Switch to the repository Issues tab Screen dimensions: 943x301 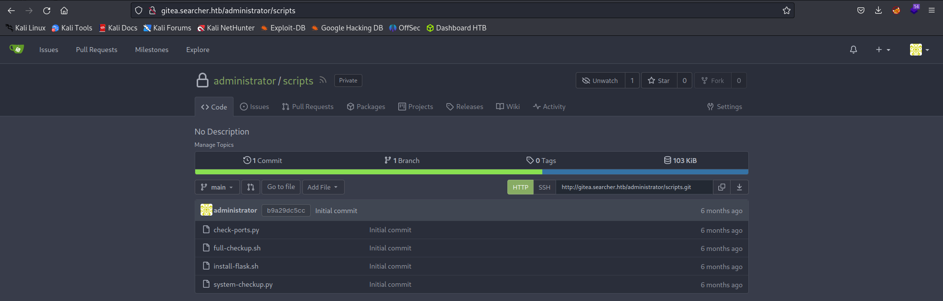coord(254,107)
